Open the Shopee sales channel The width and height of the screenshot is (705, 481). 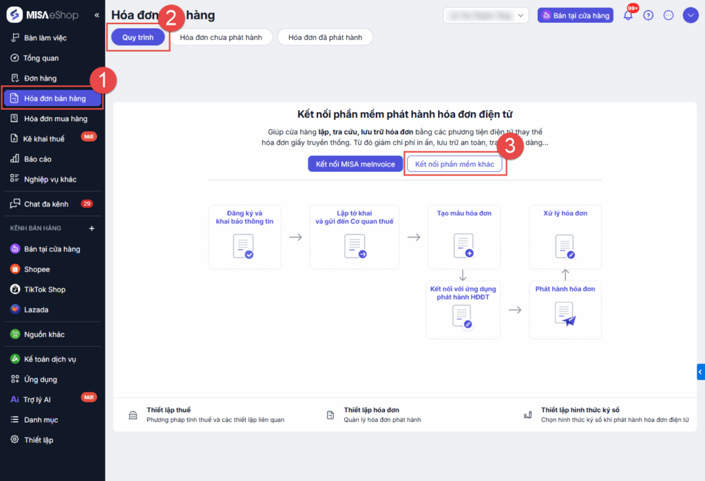[36, 269]
